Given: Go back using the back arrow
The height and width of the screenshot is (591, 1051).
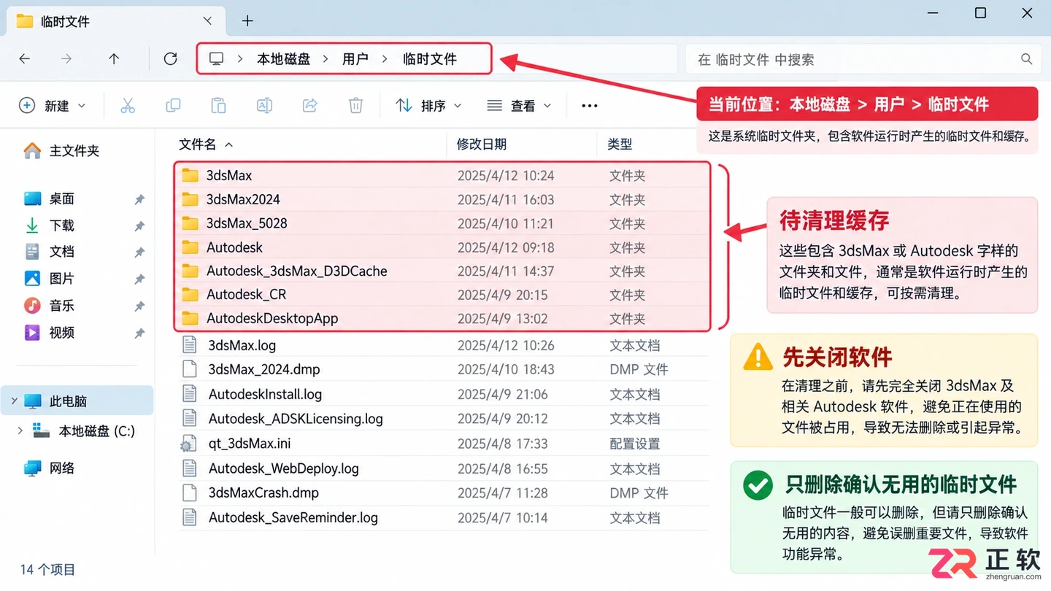Looking at the screenshot, I should [x=25, y=59].
